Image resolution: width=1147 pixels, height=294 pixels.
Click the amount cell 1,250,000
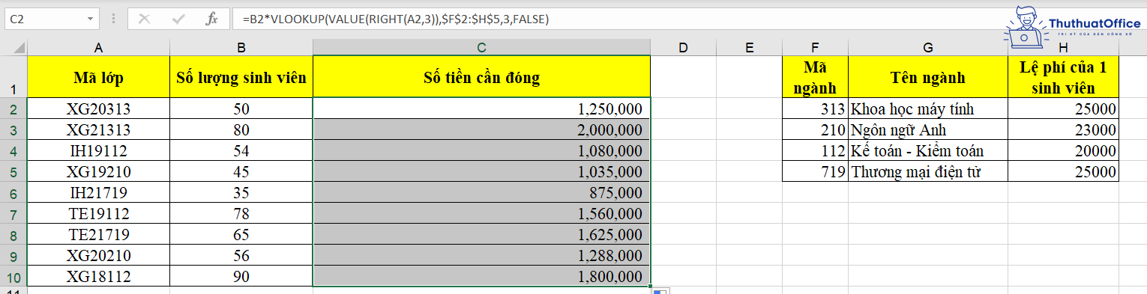tap(481, 108)
